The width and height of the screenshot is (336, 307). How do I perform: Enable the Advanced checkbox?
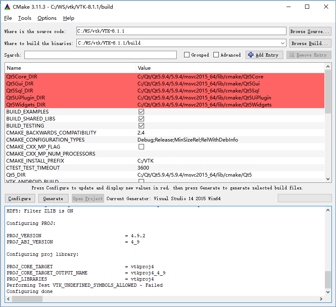click(216, 55)
